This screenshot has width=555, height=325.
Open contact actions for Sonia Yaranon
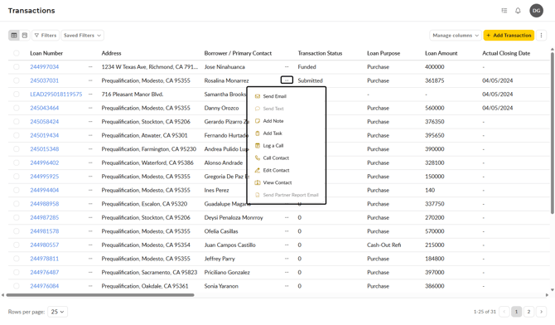[287, 286]
